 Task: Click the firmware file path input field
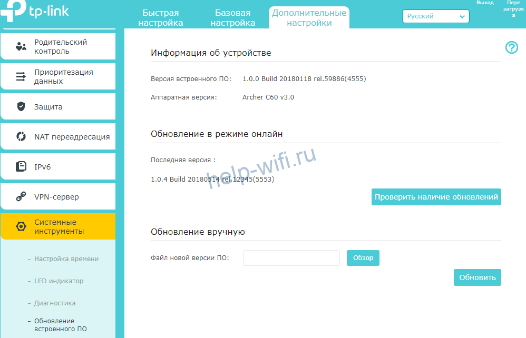coord(291,258)
